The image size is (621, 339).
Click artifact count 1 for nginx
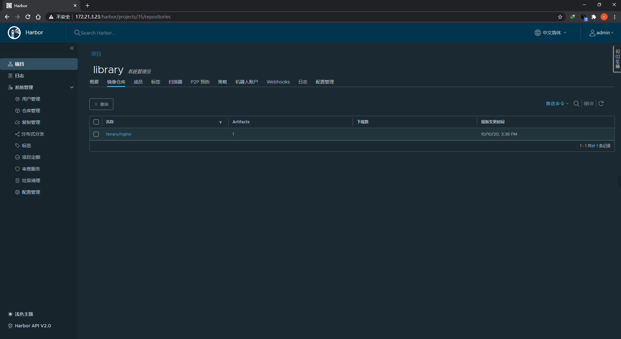point(233,134)
